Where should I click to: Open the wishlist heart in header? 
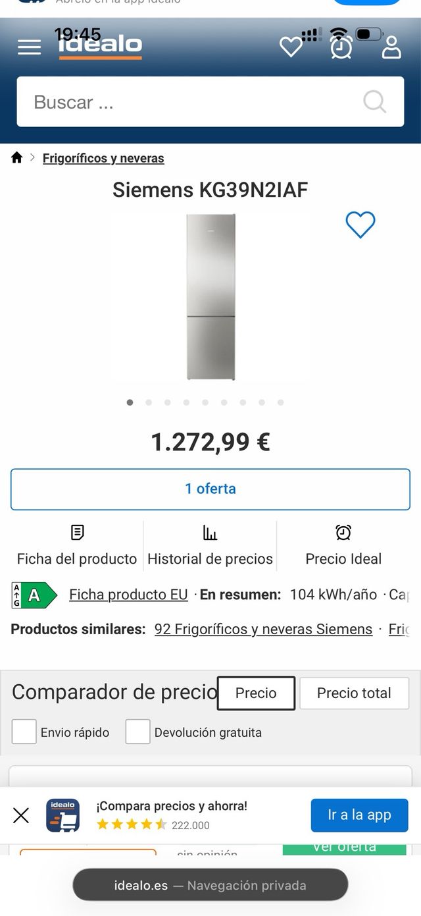point(291,47)
